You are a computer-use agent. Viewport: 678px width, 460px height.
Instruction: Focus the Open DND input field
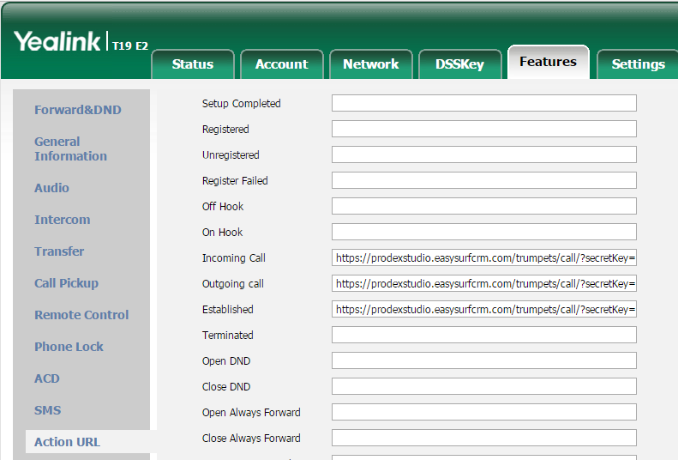click(x=483, y=360)
